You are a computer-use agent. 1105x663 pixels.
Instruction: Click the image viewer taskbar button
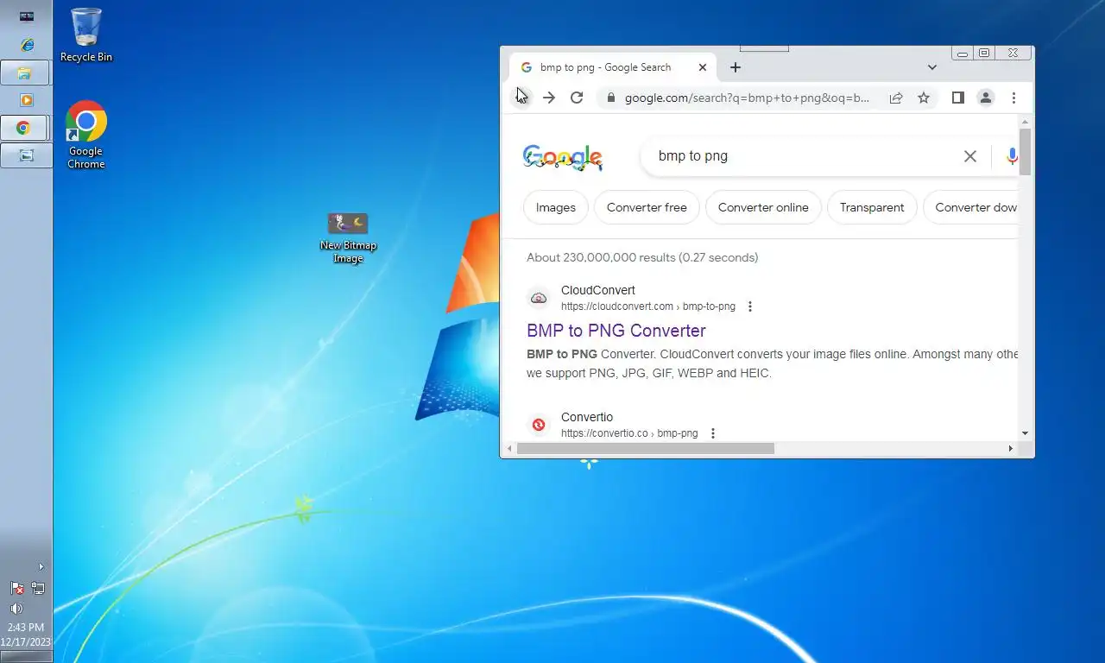click(x=26, y=155)
